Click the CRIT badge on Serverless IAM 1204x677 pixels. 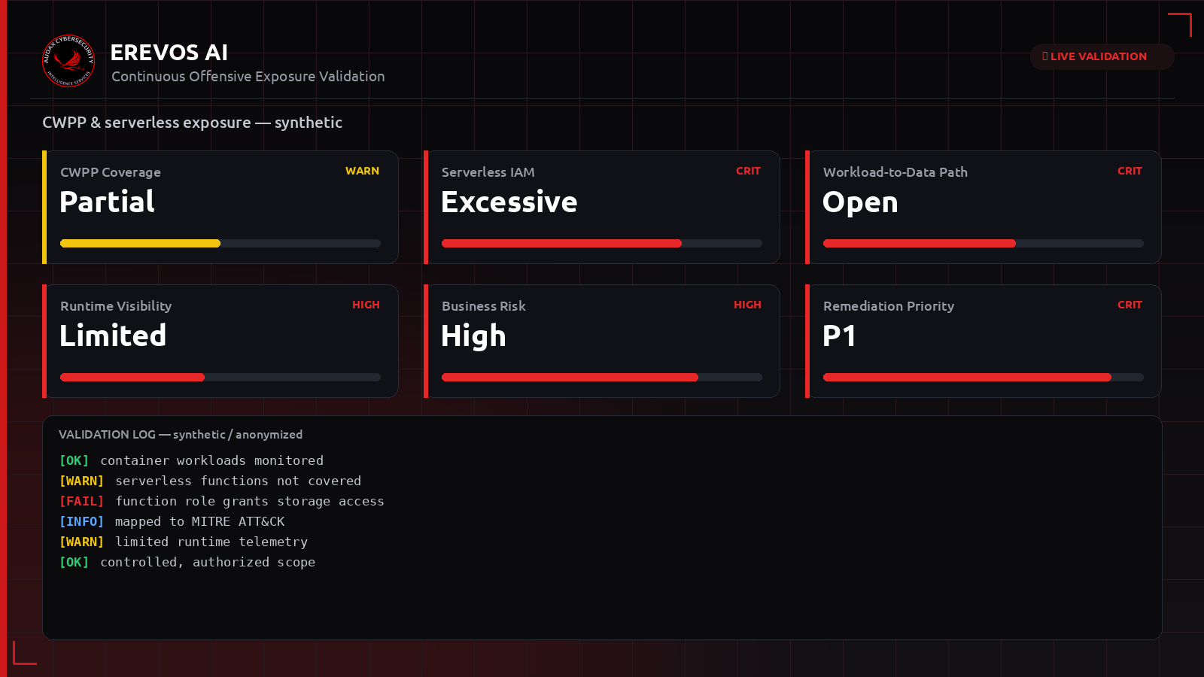(748, 171)
